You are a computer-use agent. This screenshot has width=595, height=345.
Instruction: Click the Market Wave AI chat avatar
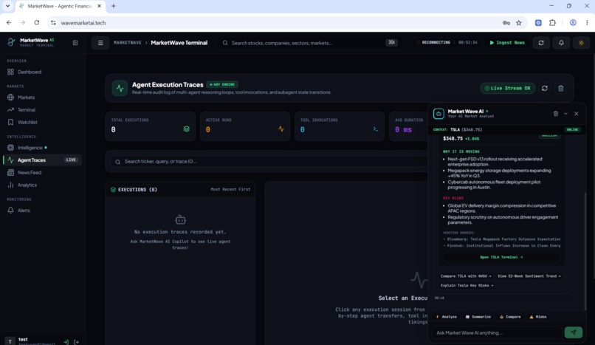point(438,114)
